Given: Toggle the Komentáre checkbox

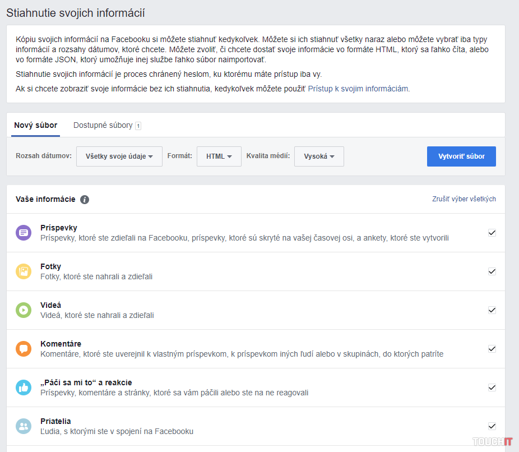Looking at the screenshot, I should click(492, 349).
